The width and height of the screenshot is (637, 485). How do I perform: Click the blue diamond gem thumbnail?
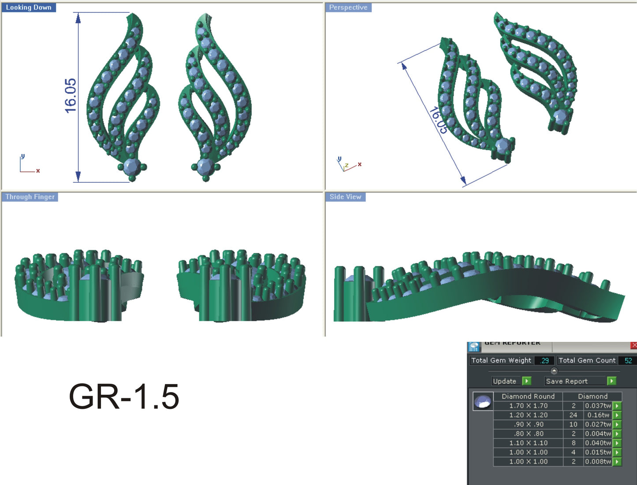(483, 401)
